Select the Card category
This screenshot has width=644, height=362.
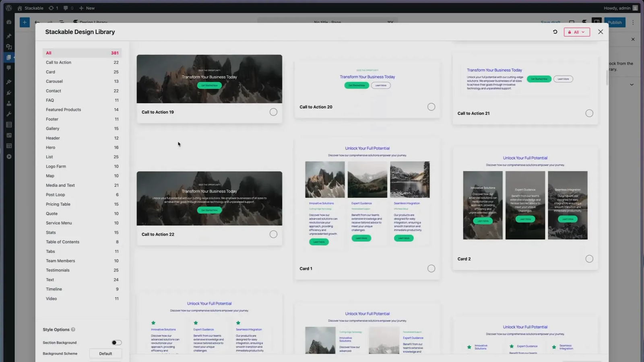(x=82, y=72)
